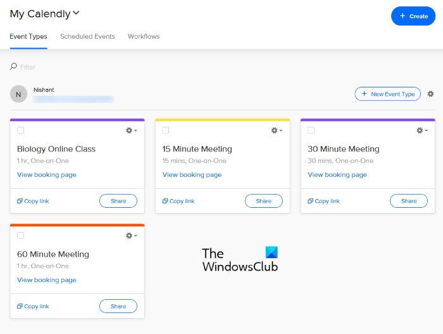443x334 pixels.
Task: Open gear dropdown on Biology Online Class card
Action: click(131, 131)
